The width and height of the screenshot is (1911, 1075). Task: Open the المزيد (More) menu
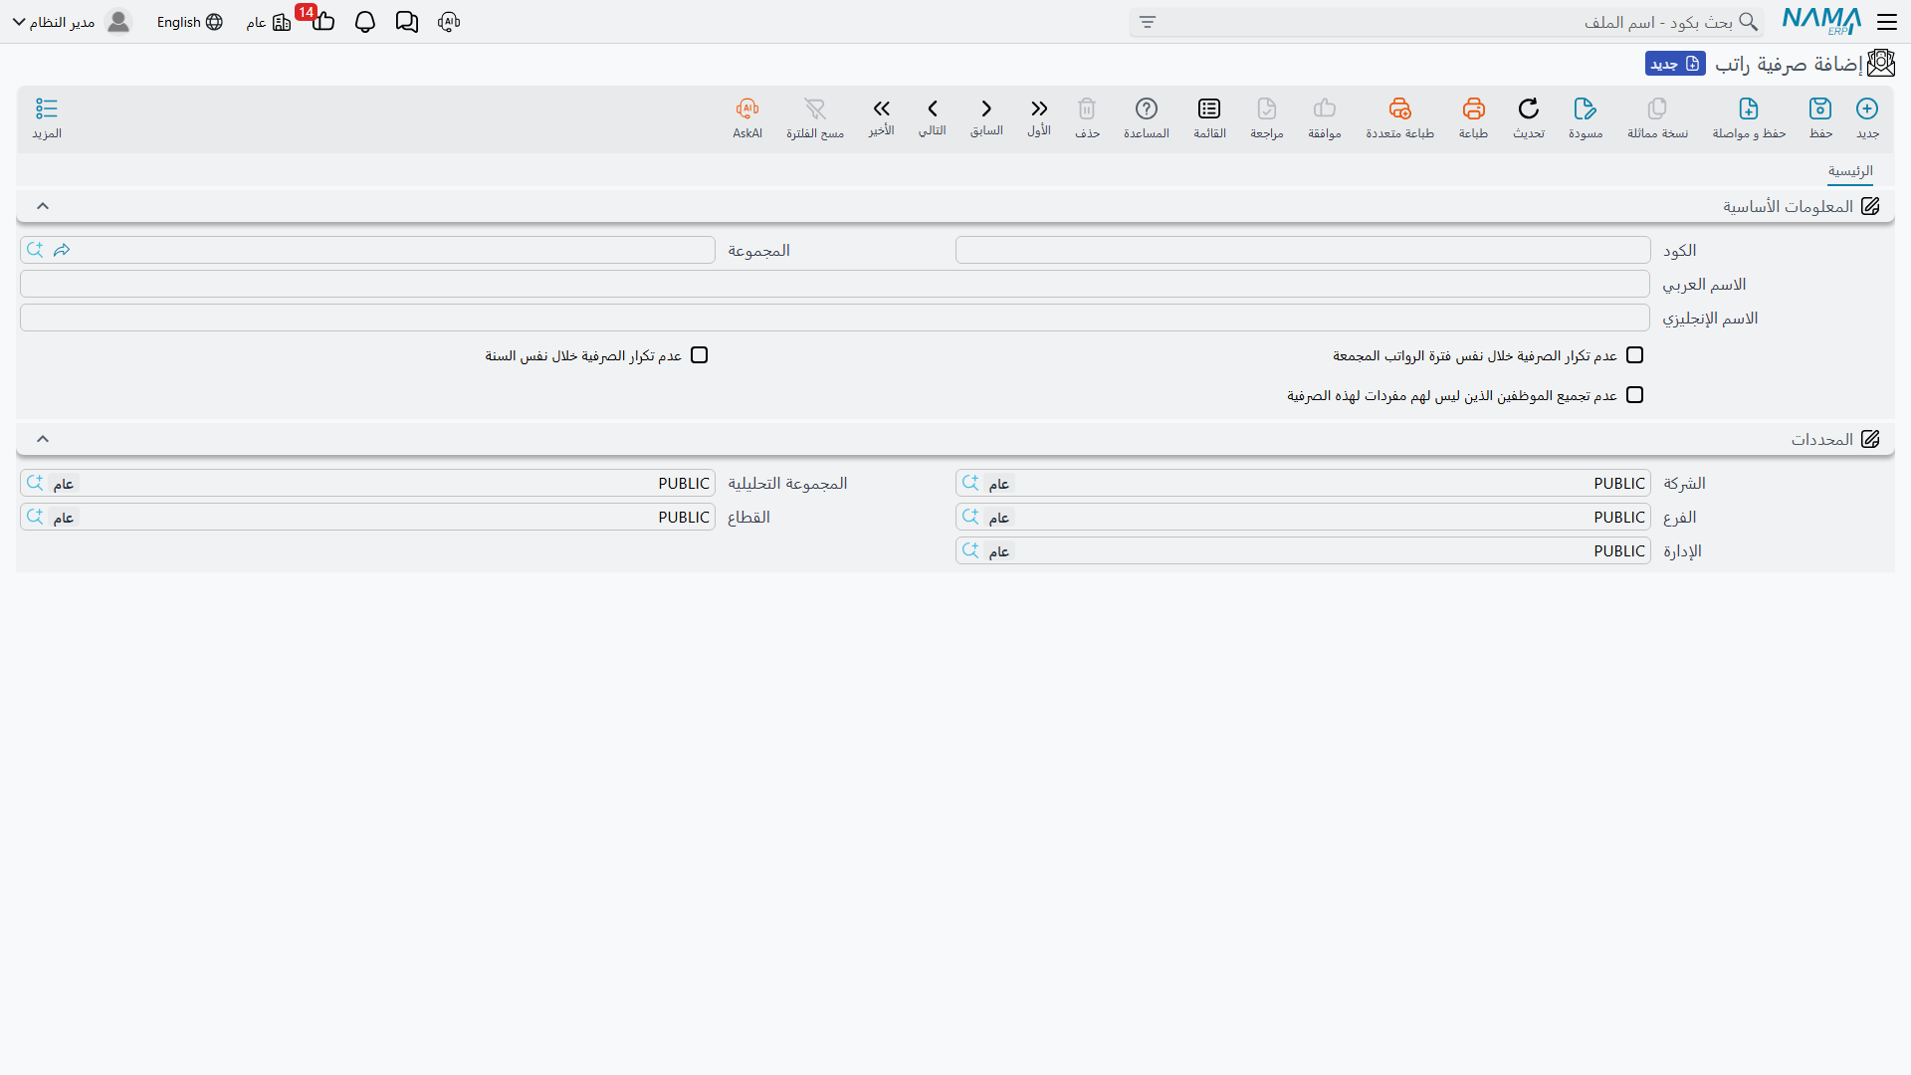(x=47, y=117)
